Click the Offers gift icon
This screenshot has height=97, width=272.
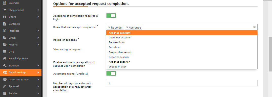pos(5,17)
